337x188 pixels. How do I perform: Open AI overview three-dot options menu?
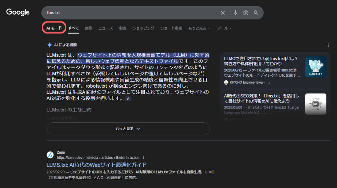[328, 45]
